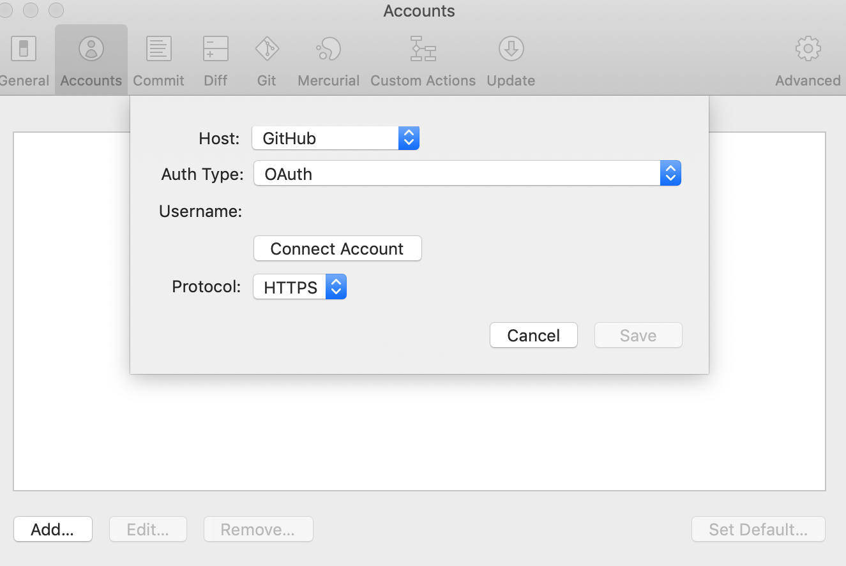Screen dimensions: 846x566
Task: Click the Save button
Action: pyautogui.click(x=638, y=336)
